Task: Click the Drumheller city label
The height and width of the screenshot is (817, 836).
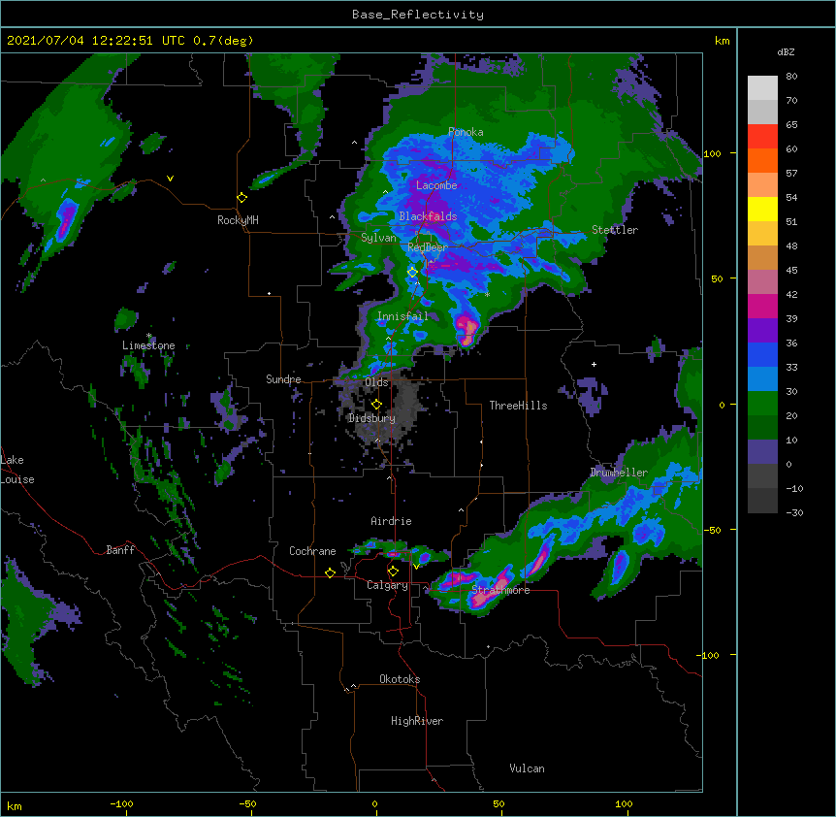Action: (619, 473)
